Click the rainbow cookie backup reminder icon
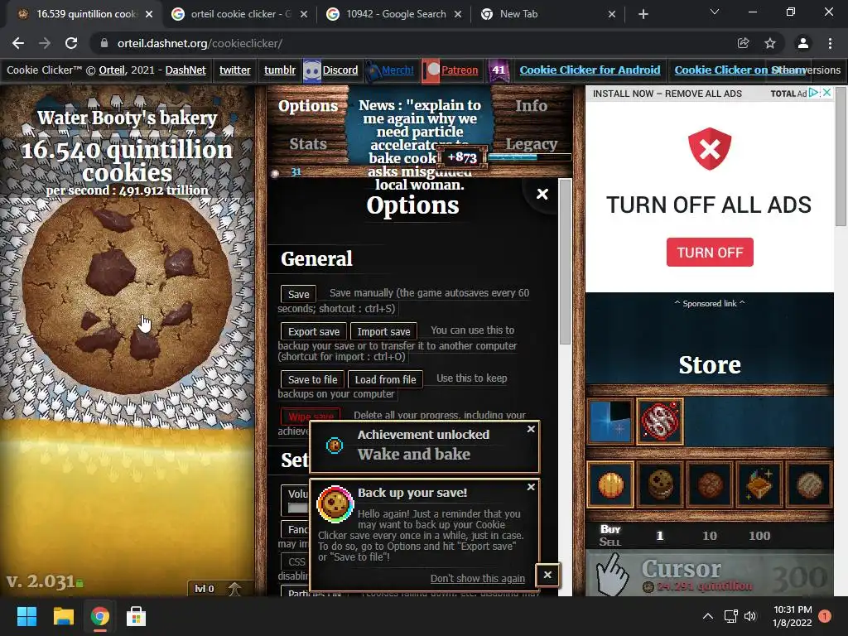 point(335,504)
